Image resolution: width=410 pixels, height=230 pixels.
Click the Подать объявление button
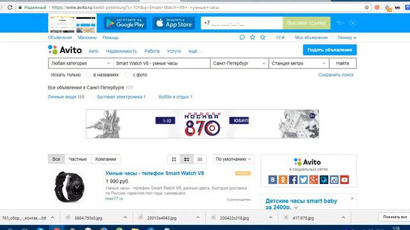pyautogui.click(x=330, y=50)
